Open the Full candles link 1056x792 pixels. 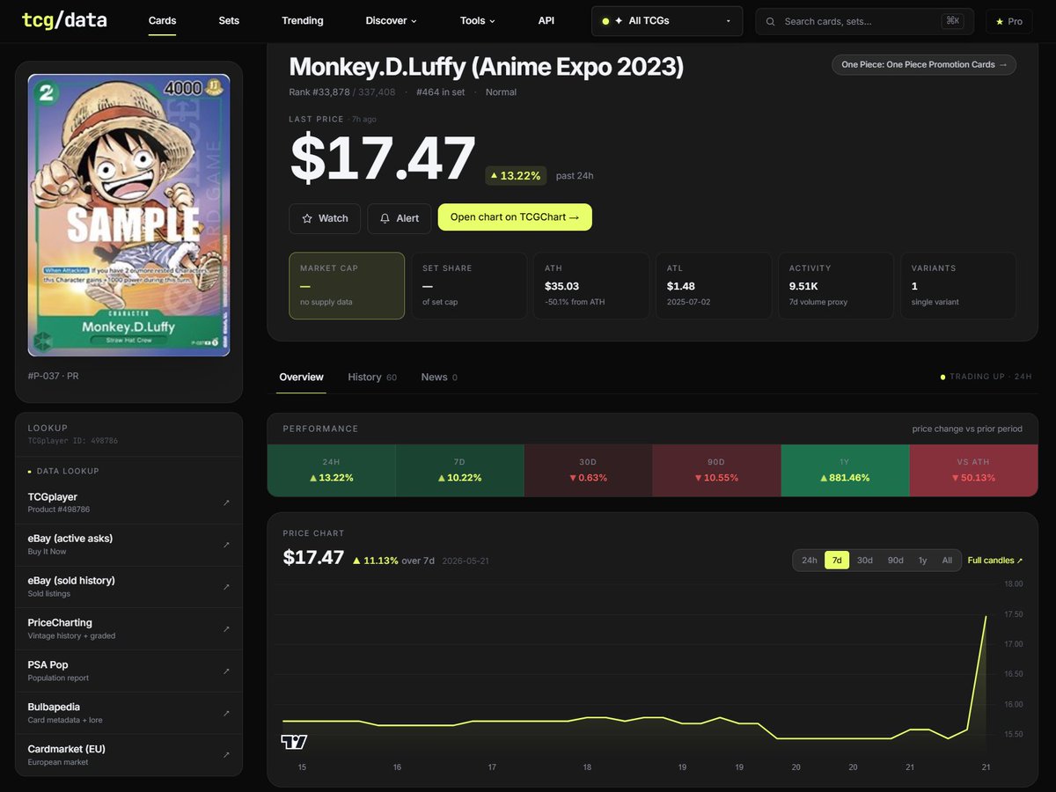pos(995,561)
